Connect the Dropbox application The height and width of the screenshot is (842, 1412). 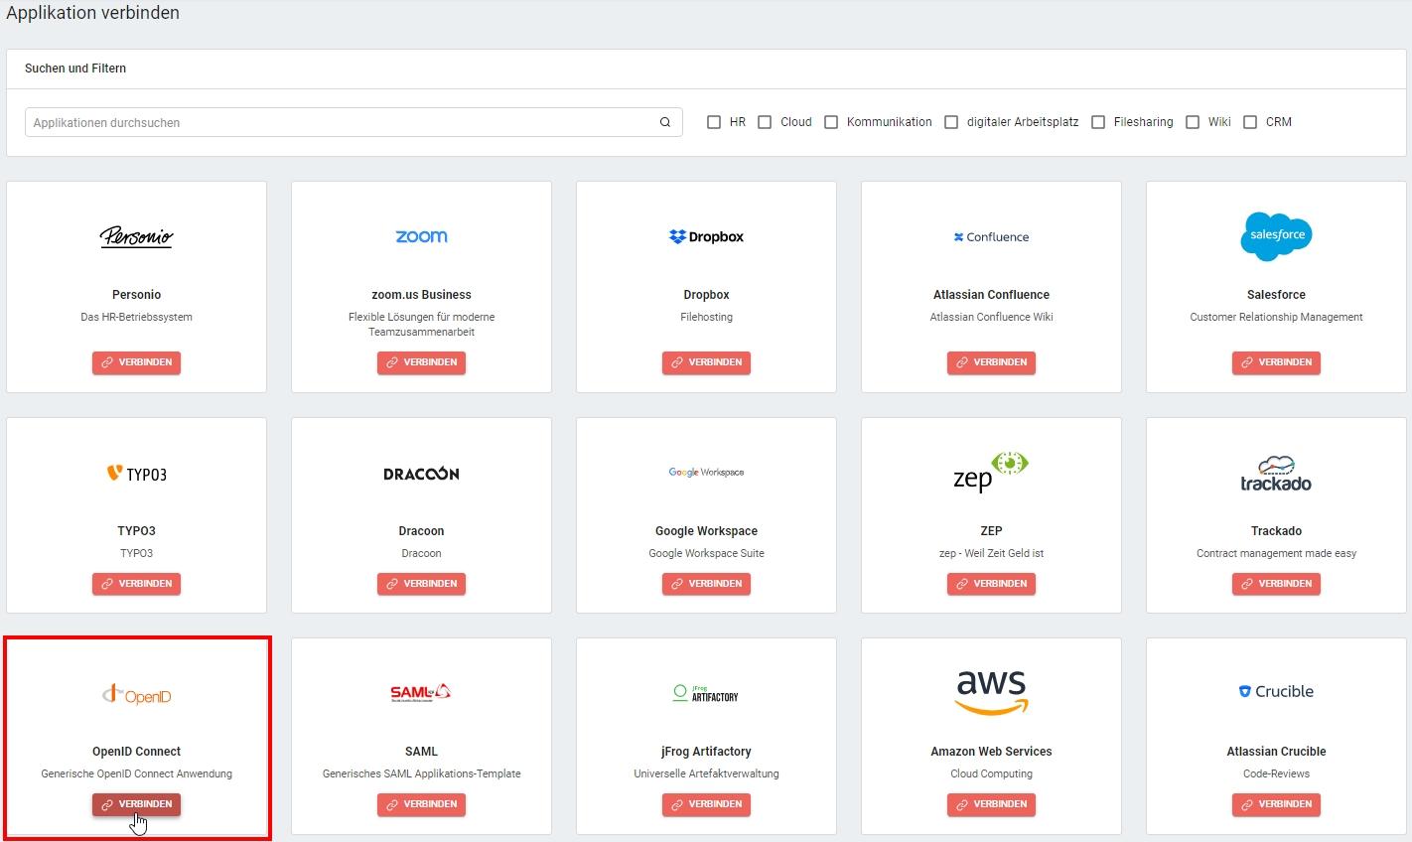coord(706,362)
